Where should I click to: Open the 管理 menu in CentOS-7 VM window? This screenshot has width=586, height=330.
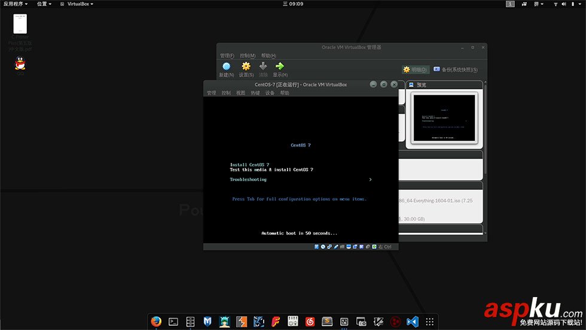click(x=212, y=93)
